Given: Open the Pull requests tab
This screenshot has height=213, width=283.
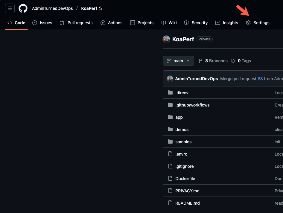Looking at the screenshot, I should (76, 23).
